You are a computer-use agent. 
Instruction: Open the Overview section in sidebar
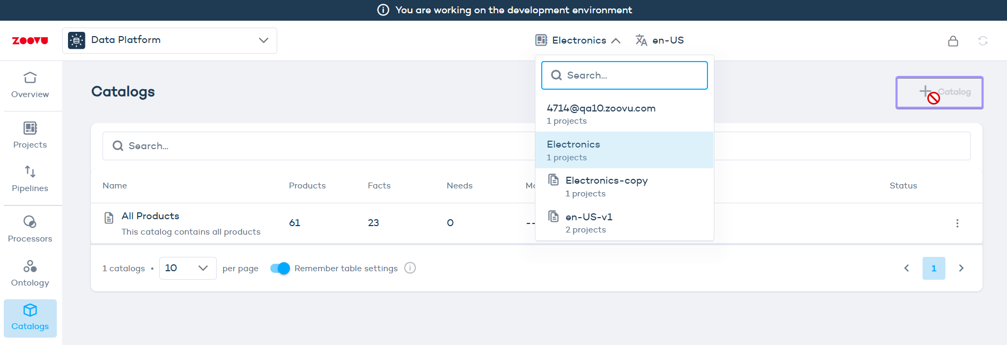(x=30, y=85)
